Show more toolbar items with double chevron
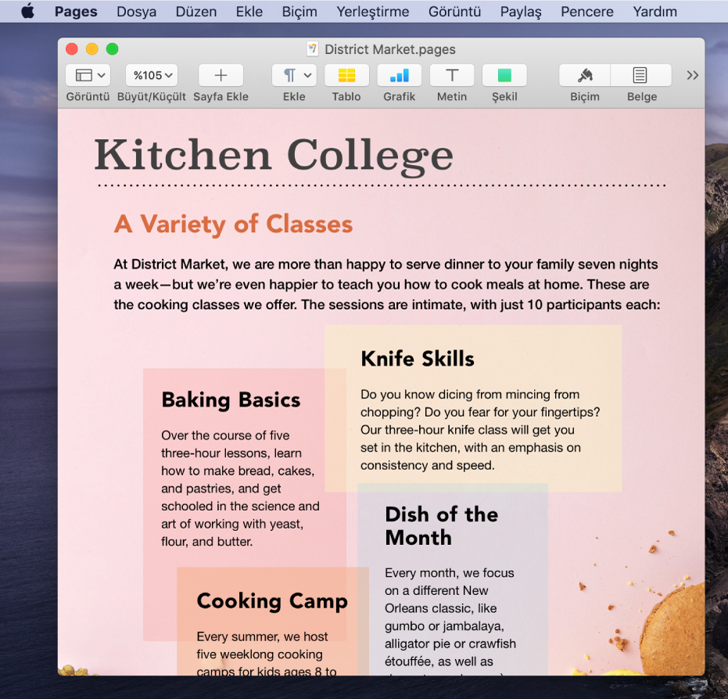 pos(692,75)
